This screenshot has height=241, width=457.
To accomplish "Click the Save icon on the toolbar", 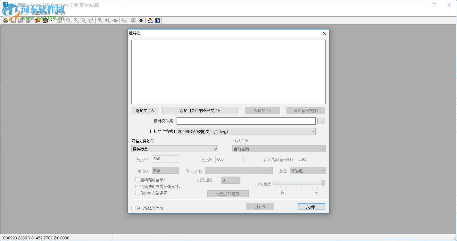I will click(13, 20).
